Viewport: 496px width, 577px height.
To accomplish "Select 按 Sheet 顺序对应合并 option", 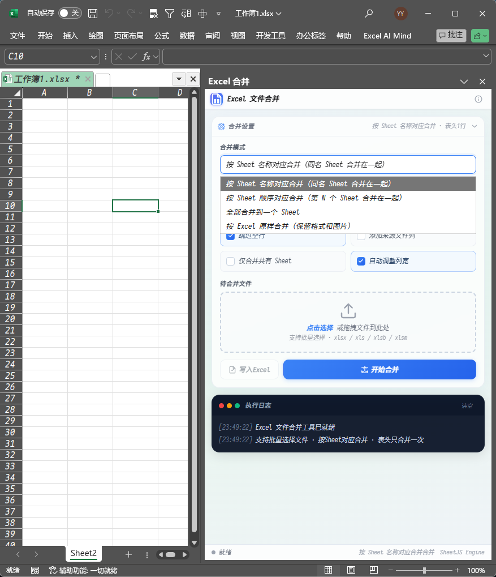I will 348,198.
